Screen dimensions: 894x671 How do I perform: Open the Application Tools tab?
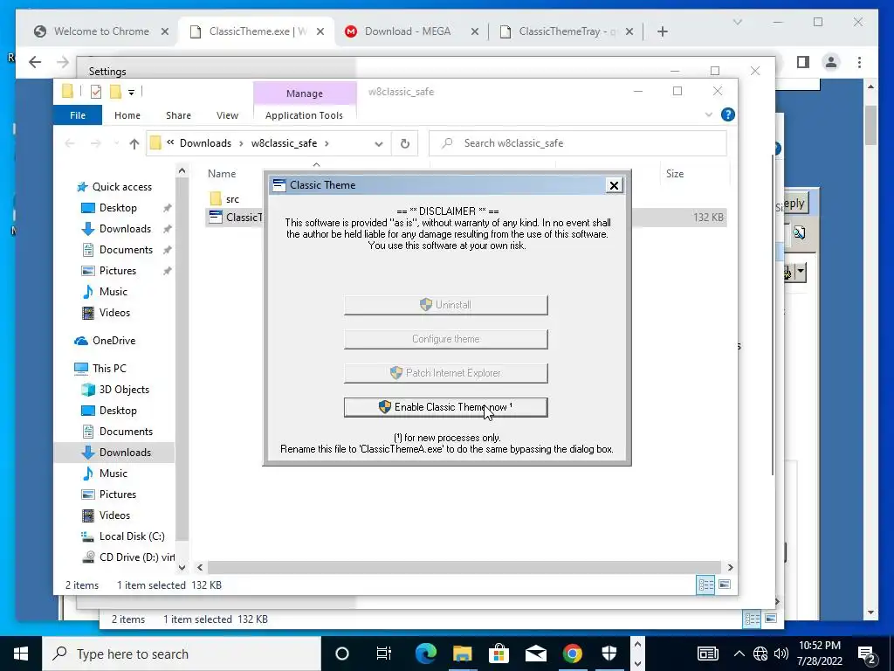point(304,115)
